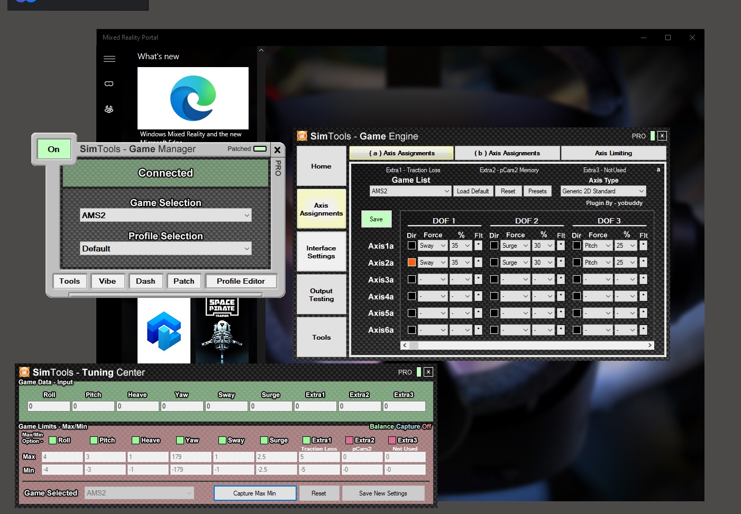The width and height of the screenshot is (741, 514).
Task: Click the headset icon in Mixed Reality Portal sidebar
Action: click(109, 83)
